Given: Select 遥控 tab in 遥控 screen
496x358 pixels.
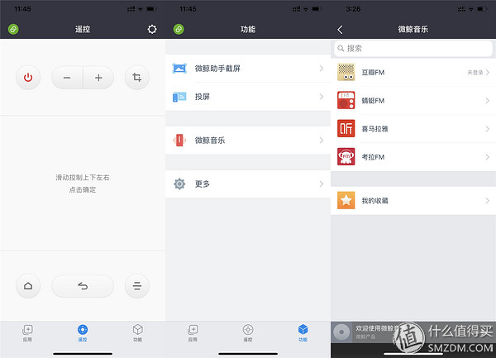Looking at the screenshot, I should 83,333.
